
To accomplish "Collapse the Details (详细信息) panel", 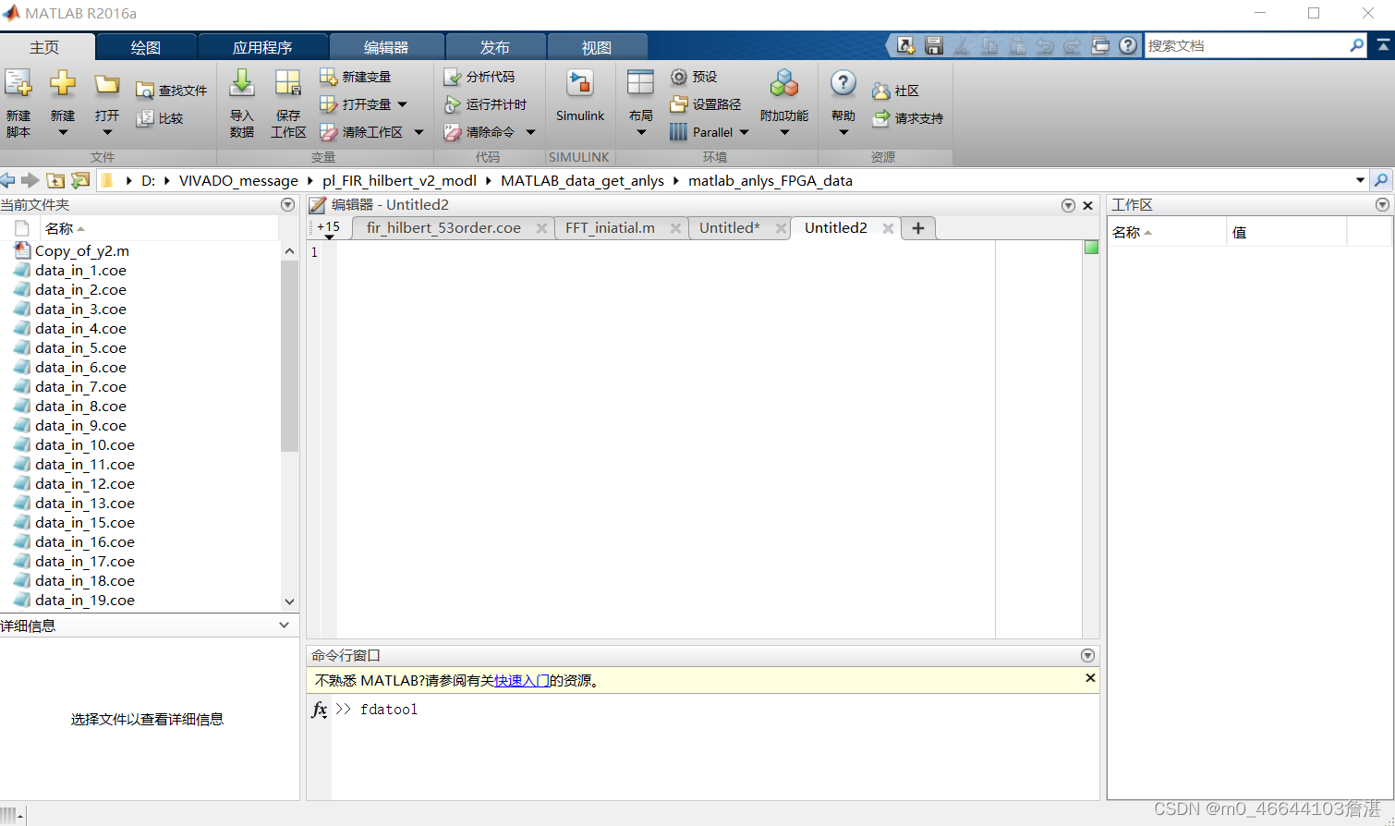I will pyautogui.click(x=284, y=626).
